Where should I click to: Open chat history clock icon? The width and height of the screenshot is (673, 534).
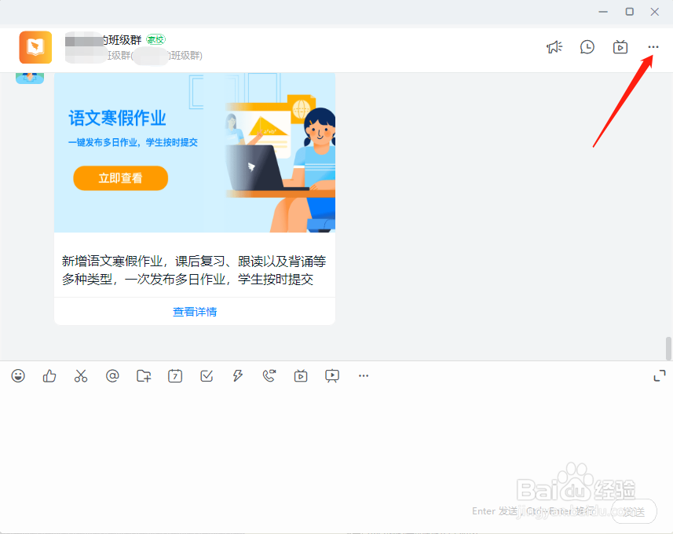(587, 47)
